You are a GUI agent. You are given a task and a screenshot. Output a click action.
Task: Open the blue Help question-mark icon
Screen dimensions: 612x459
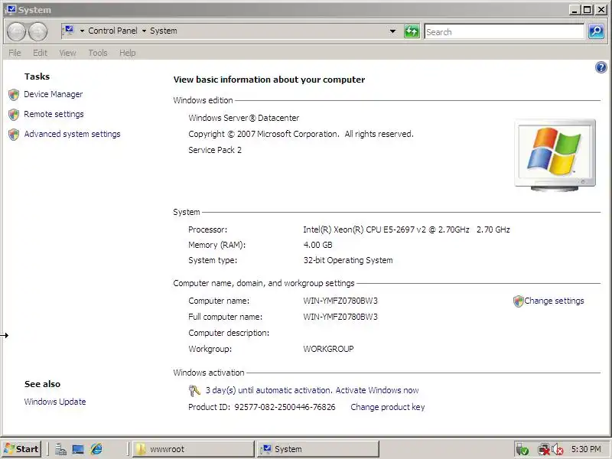(601, 67)
